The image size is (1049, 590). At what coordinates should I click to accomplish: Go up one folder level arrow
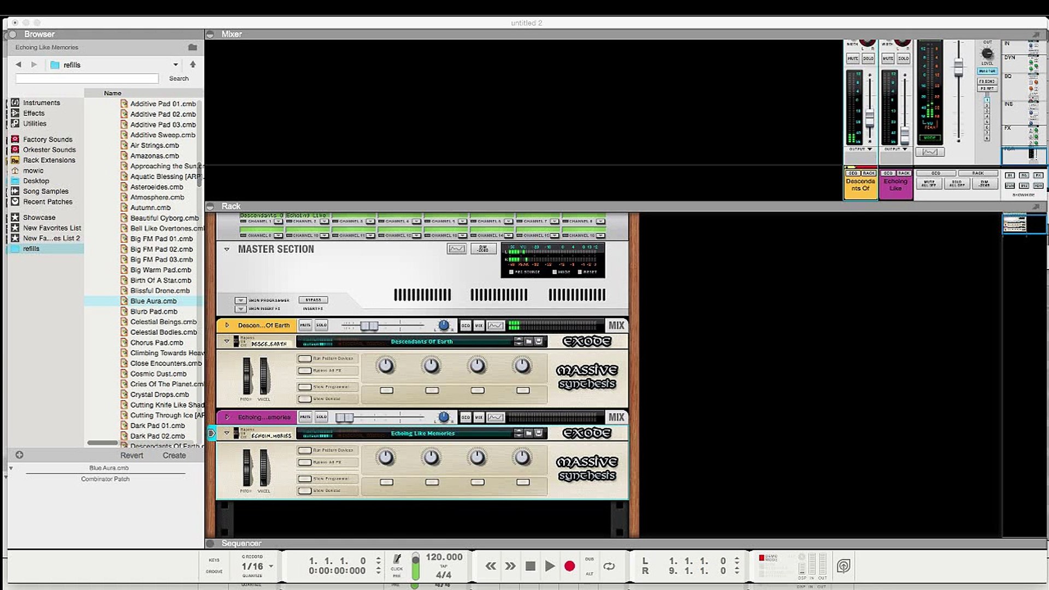193,64
